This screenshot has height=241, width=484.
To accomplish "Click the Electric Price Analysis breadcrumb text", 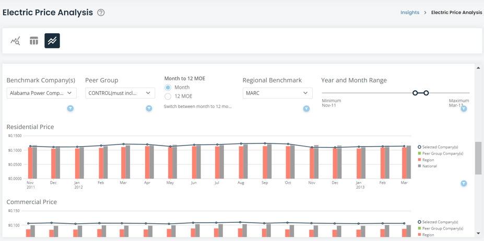I will [456, 13].
